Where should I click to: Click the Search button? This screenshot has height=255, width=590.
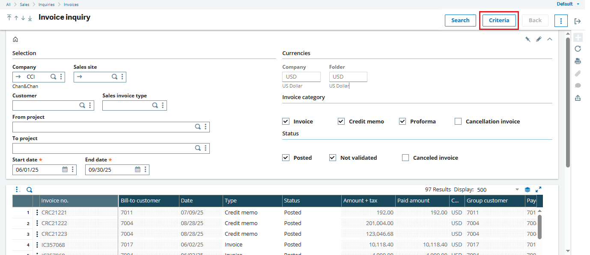[460, 20]
